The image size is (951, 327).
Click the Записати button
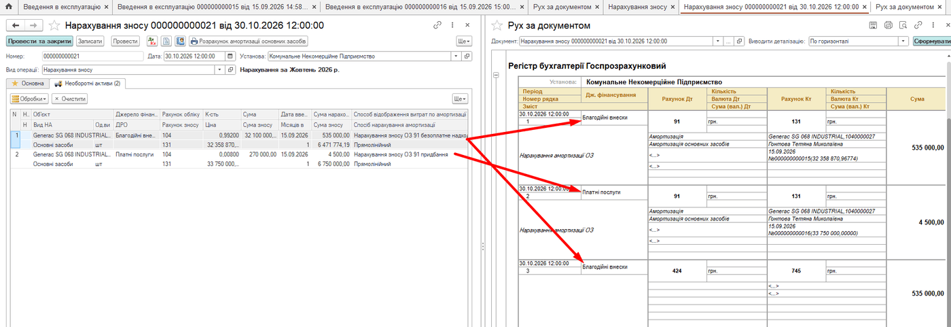(x=90, y=41)
